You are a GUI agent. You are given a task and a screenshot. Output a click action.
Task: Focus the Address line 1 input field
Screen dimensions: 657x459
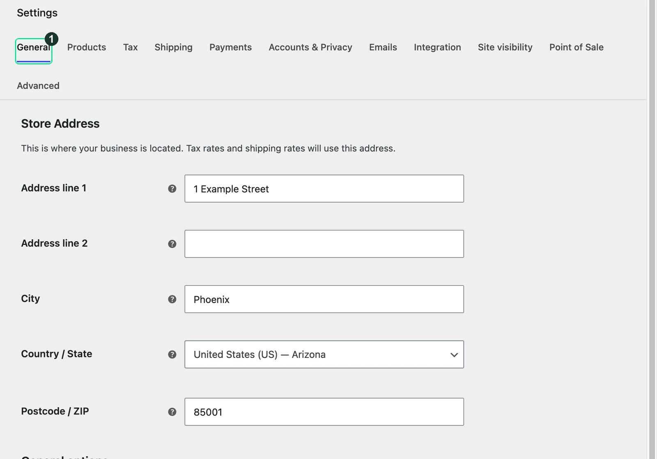pyautogui.click(x=324, y=189)
